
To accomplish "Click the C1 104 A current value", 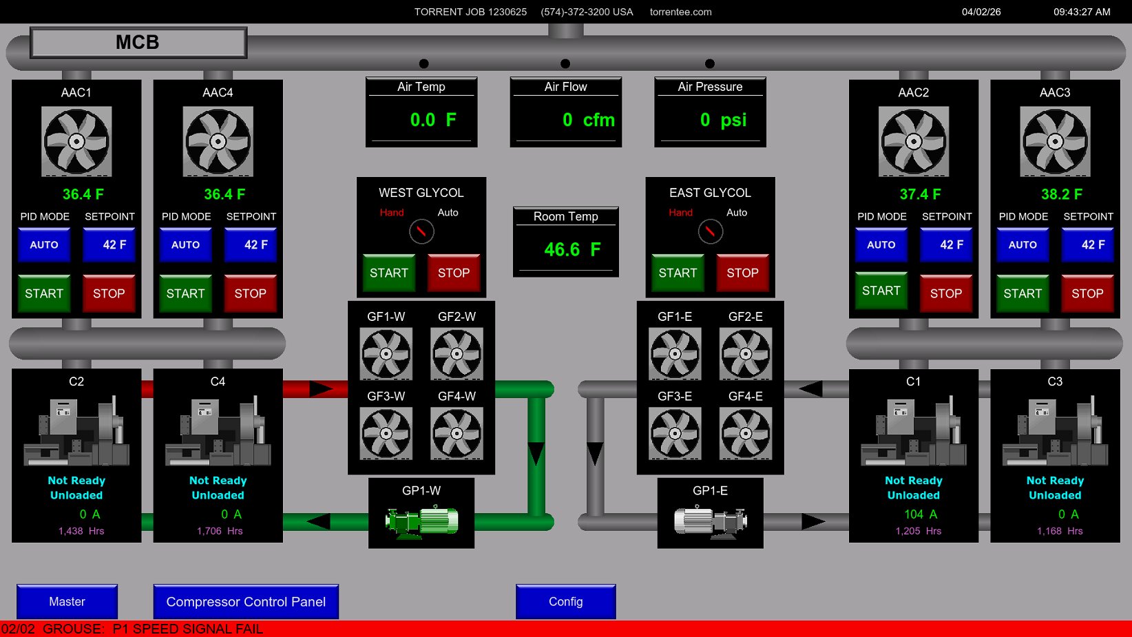I will 921,514.
